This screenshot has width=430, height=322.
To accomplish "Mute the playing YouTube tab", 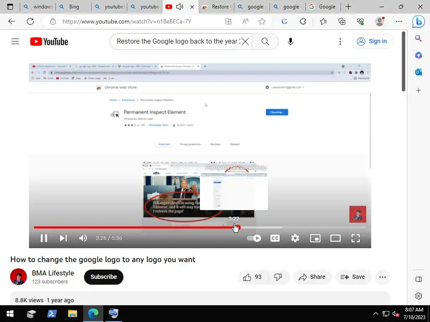I will tap(180, 7).
